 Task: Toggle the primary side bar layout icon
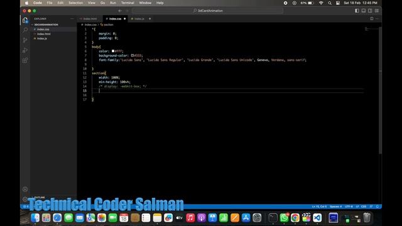click(357, 11)
